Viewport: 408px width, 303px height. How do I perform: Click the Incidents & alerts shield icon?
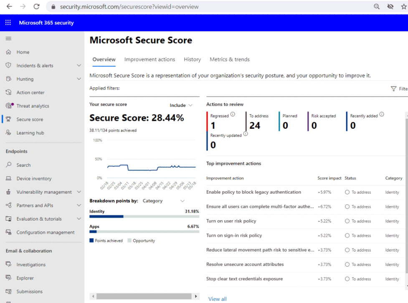pyautogui.click(x=9, y=65)
